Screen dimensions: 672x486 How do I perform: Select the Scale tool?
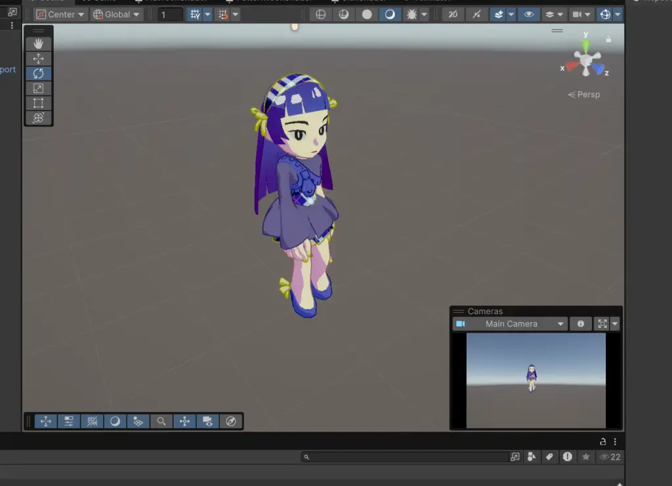tap(38, 89)
